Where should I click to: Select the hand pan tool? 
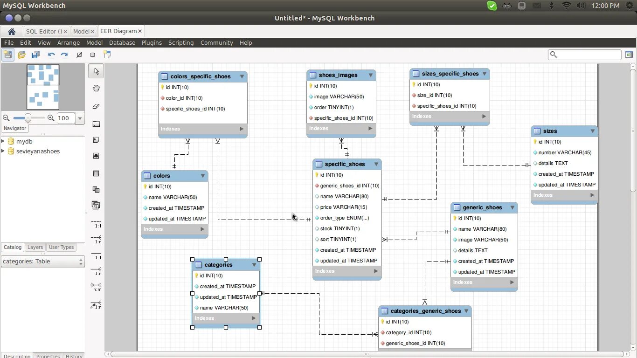coord(96,89)
